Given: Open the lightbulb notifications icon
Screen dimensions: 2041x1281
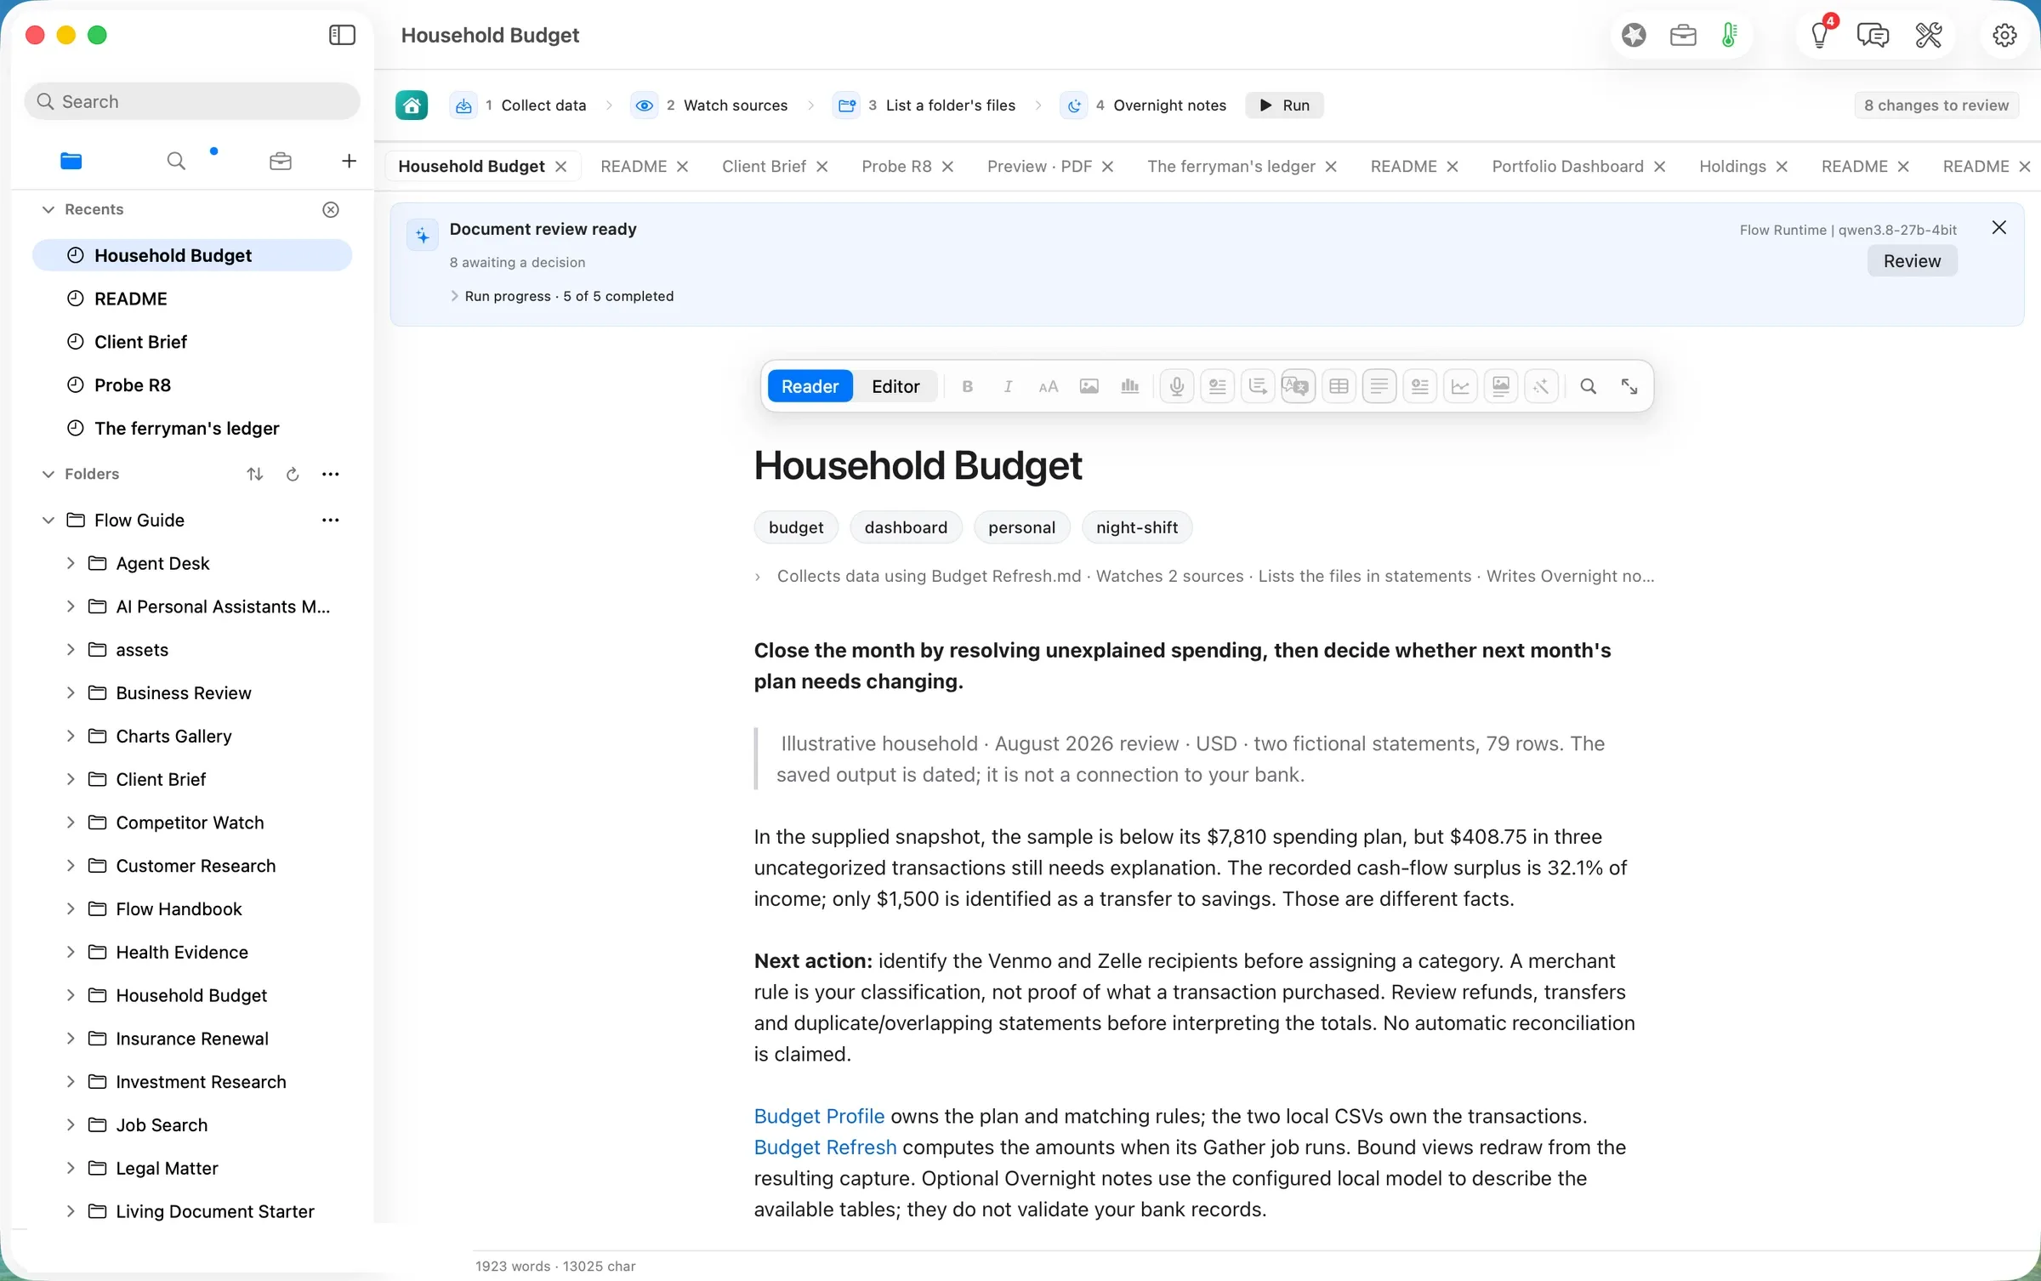Looking at the screenshot, I should pos(1819,35).
